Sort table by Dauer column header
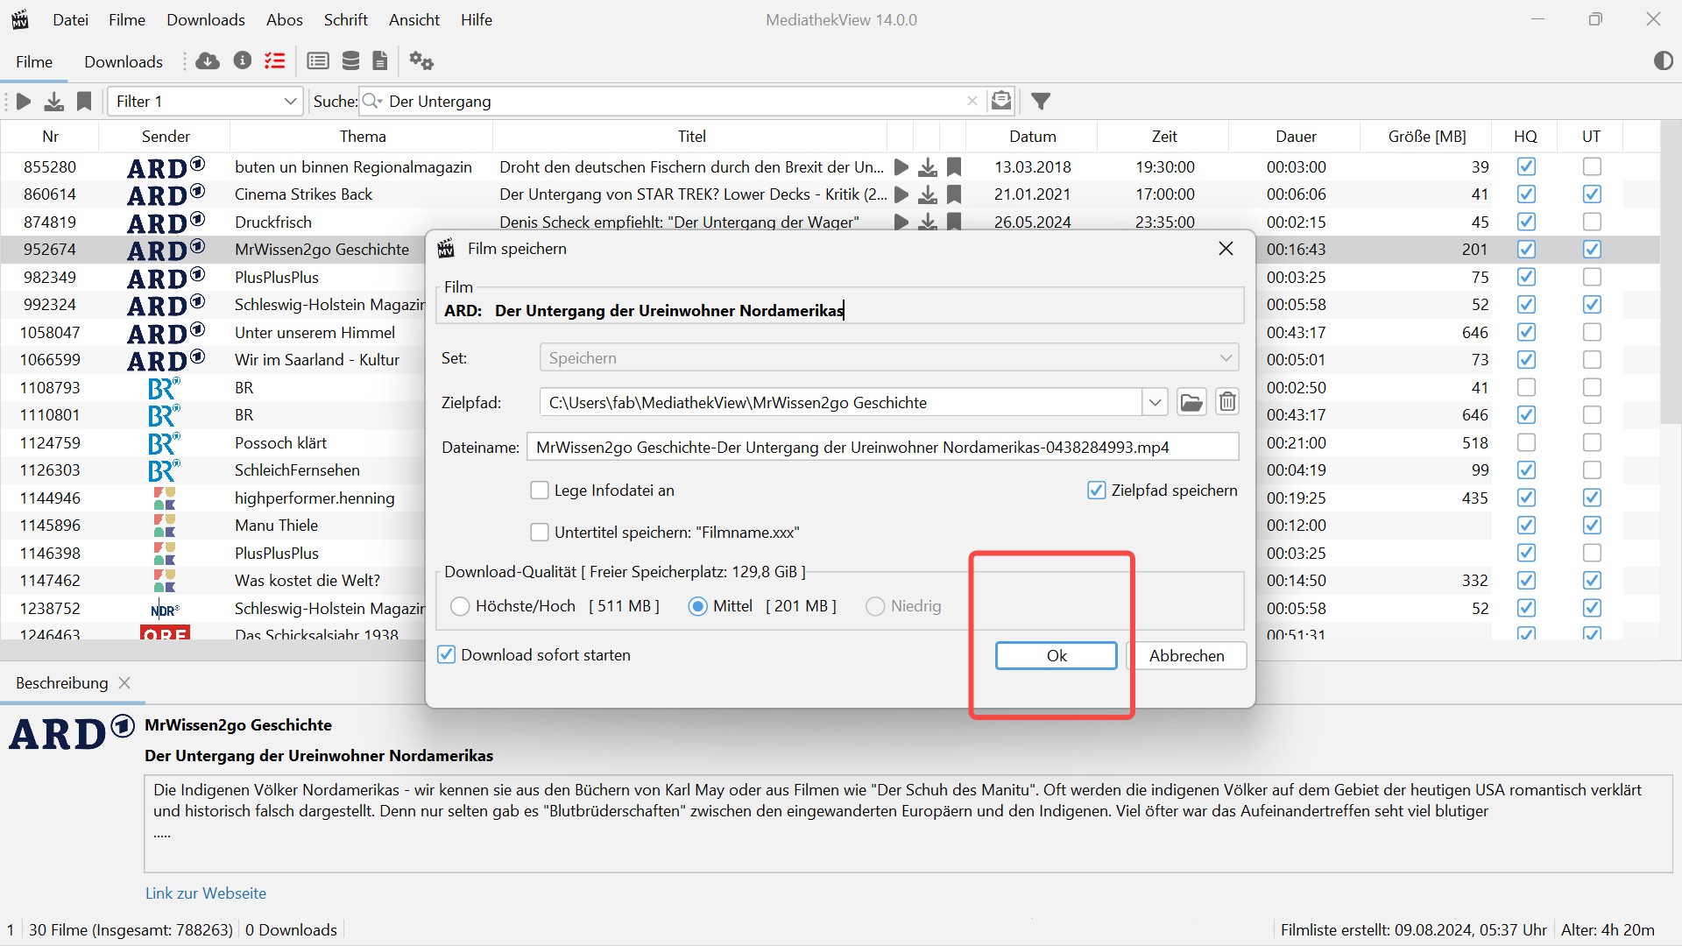Viewport: 1682px width, 946px height. [x=1295, y=136]
